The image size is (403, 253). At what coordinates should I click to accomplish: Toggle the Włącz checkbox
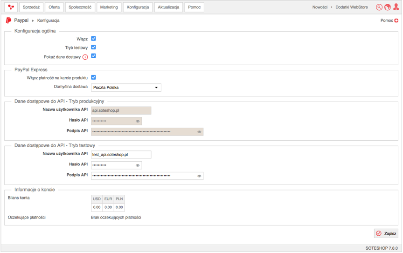pos(94,39)
